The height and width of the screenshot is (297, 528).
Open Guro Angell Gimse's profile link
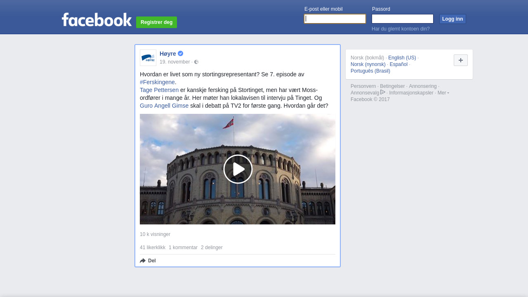[x=164, y=106]
